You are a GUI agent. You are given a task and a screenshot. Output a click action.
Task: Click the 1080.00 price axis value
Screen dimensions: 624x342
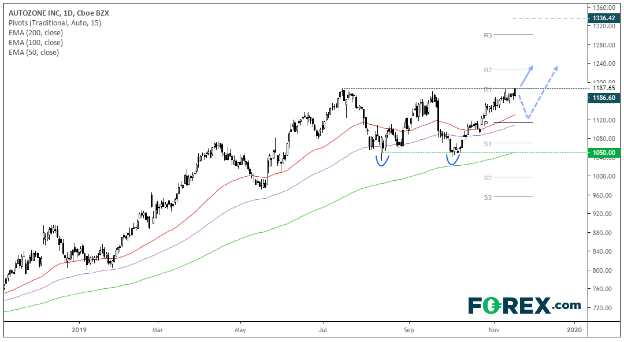(604, 139)
